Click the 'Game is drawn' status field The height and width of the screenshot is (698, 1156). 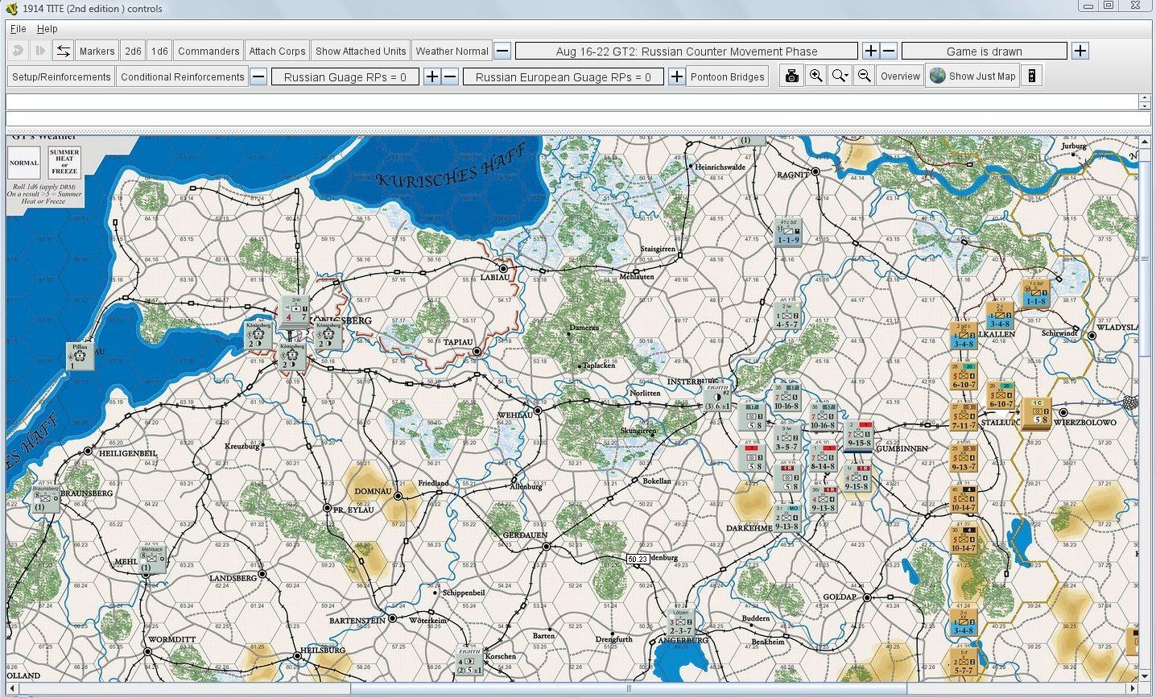tap(984, 51)
